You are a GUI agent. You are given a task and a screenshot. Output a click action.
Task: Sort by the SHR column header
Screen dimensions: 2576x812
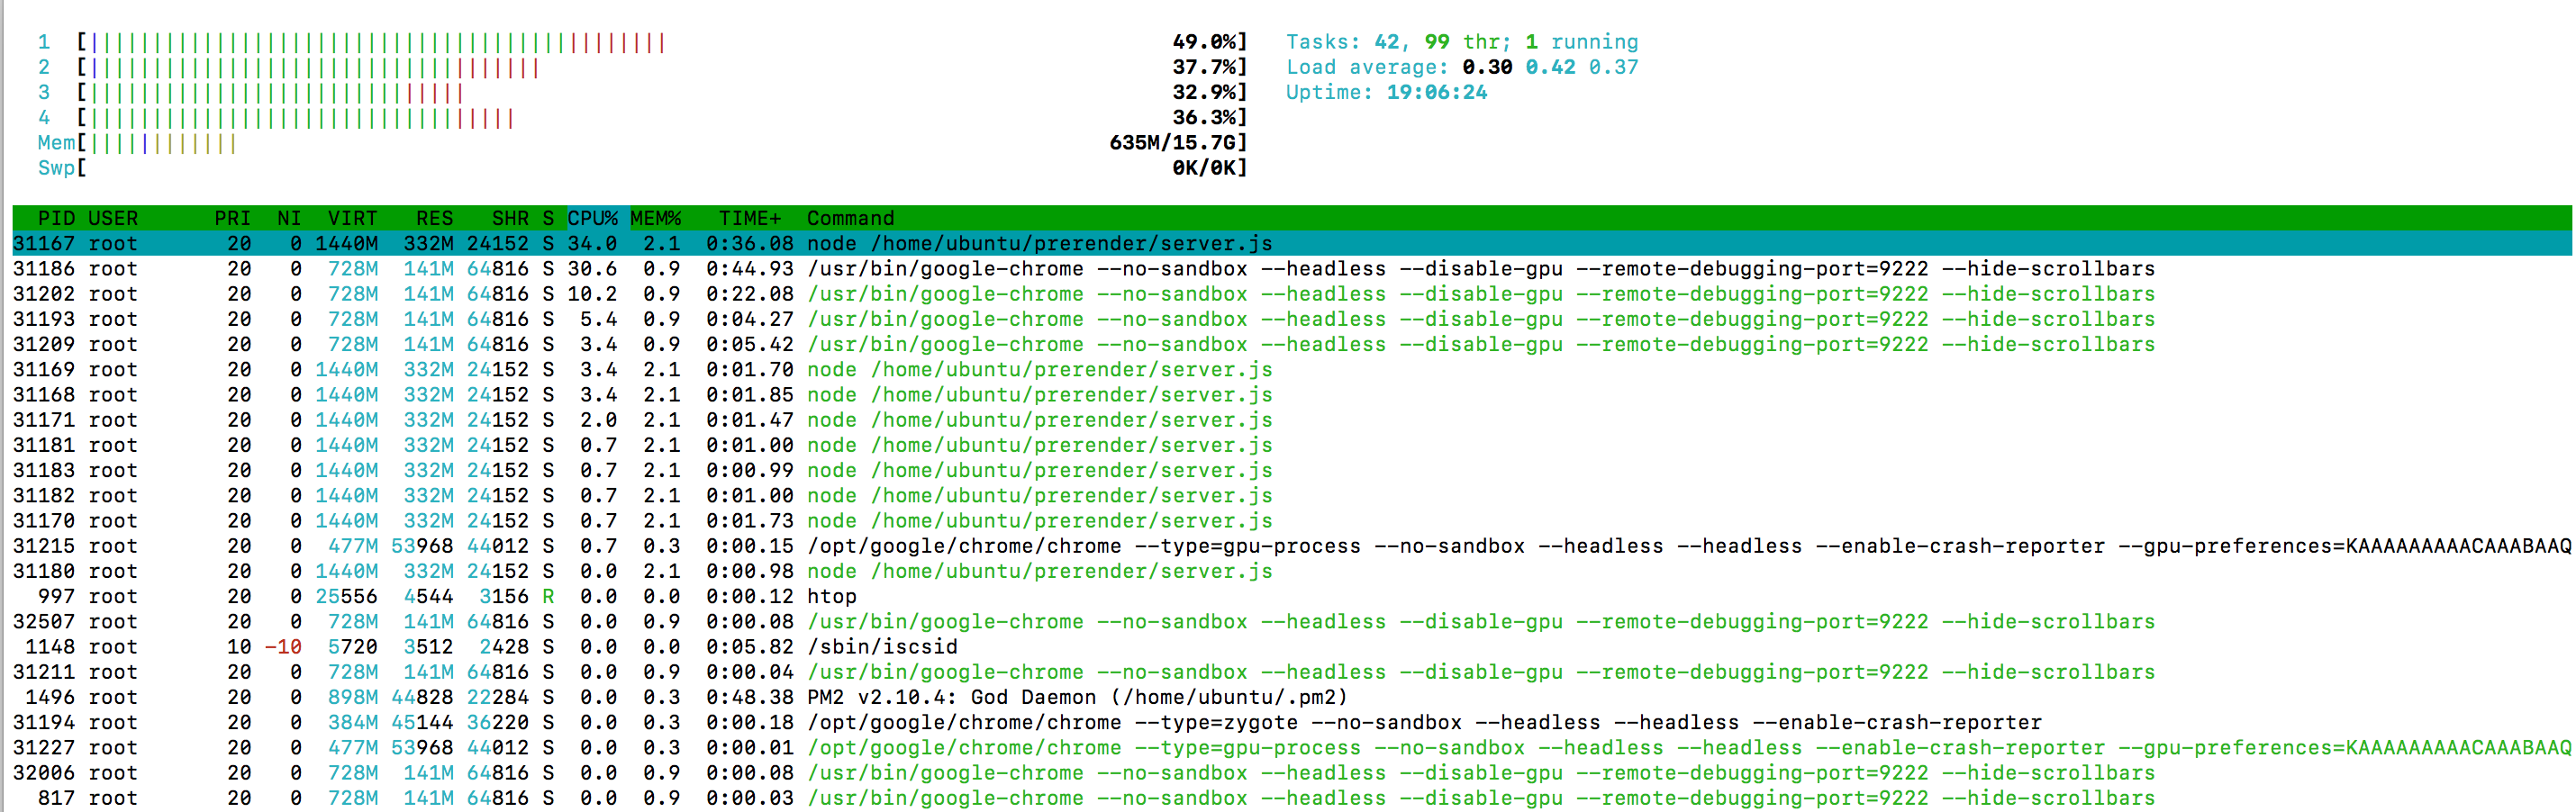tap(510, 218)
